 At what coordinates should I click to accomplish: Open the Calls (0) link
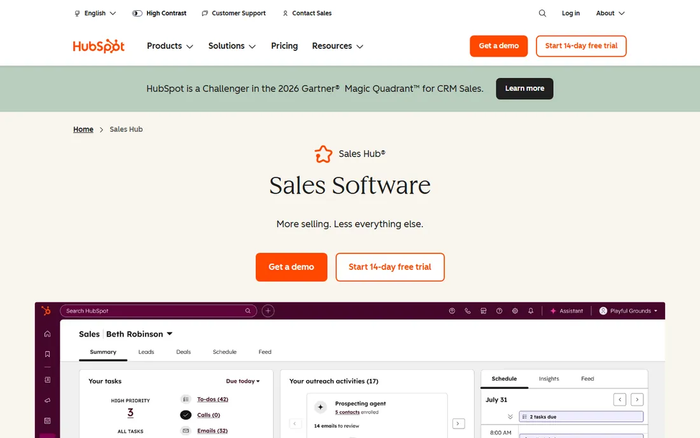[209, 415]
